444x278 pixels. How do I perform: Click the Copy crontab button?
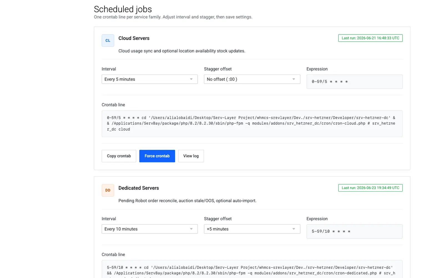pyautogui.click(x=119, y=156)
